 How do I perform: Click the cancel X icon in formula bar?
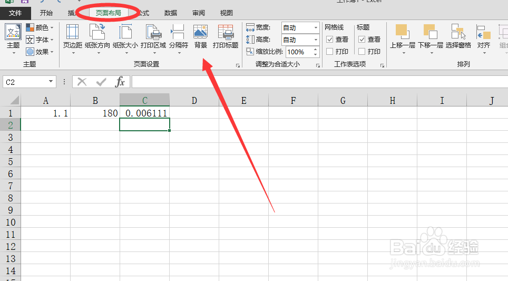(82, 82)
